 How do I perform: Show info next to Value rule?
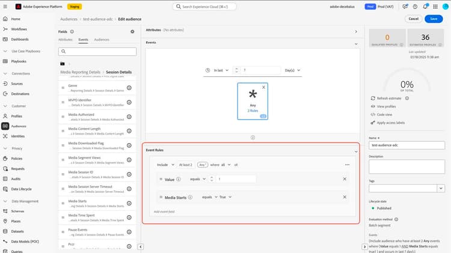[x=179, y=179]
